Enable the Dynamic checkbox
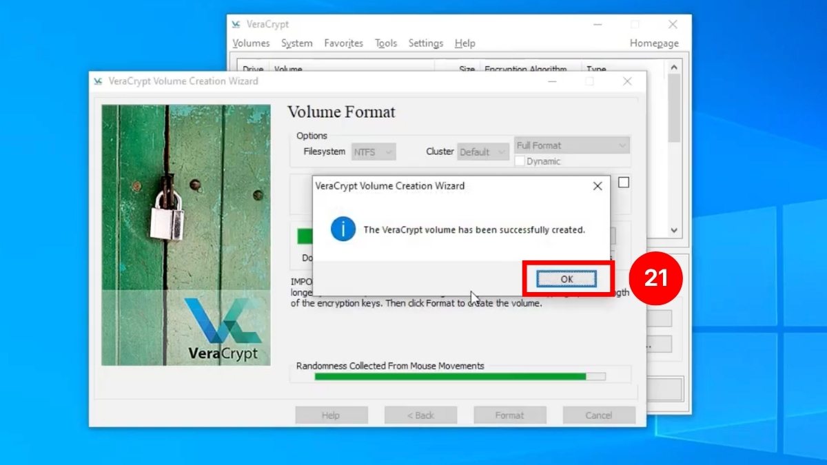The image size is (827, 465). (520, 161)
